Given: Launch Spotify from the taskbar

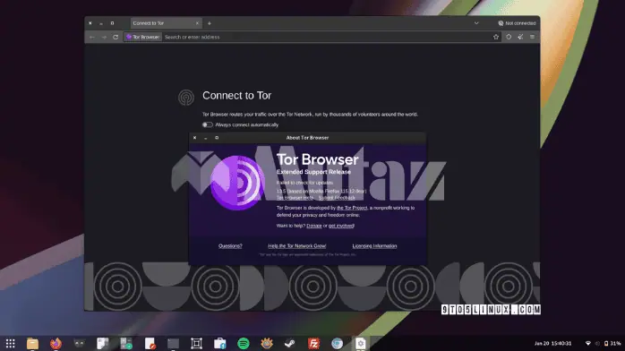Looking at the screenshot, I should 244,343.
